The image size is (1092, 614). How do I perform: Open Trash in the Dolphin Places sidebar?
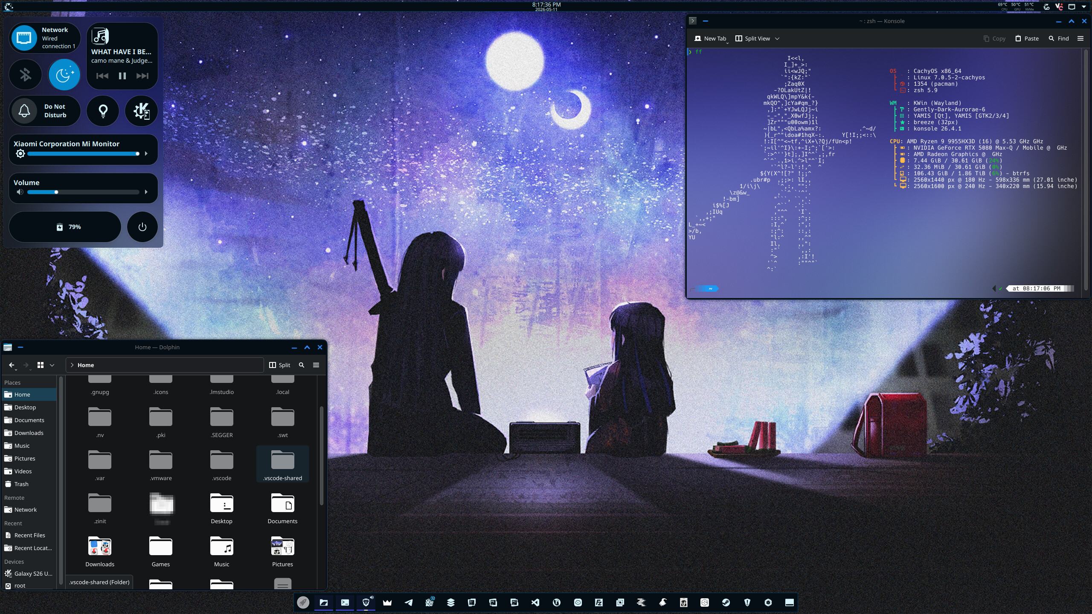(x=29, y=484)
